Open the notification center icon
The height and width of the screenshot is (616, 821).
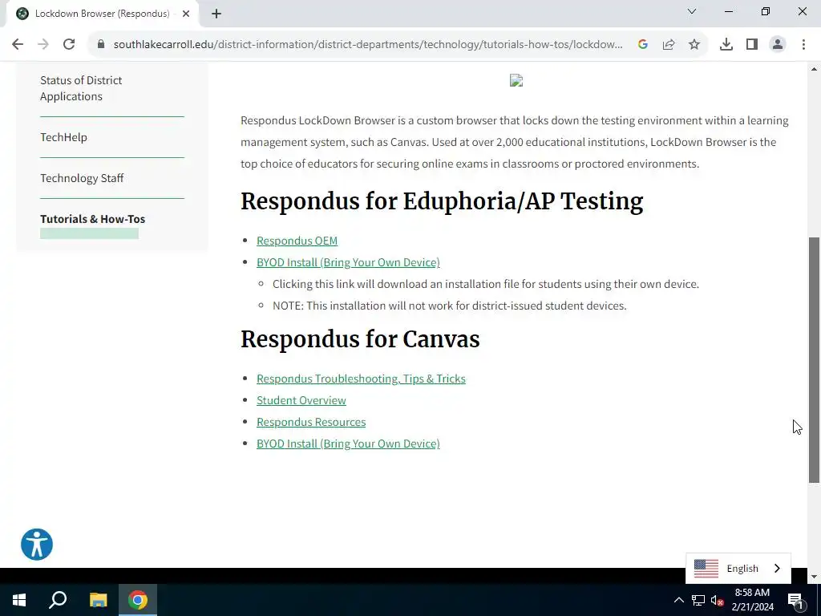(x=795, y=600)
